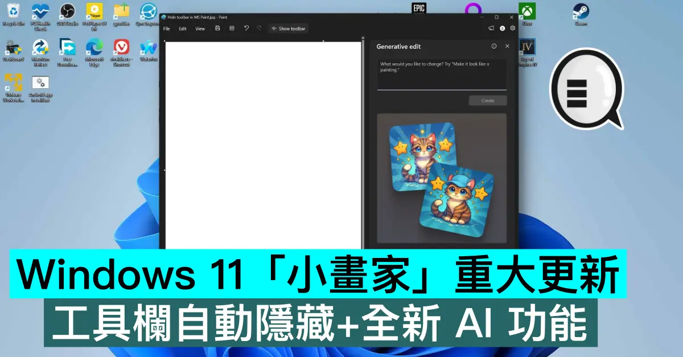Close the Generative edit panel
The height and width of the screenshot is (357, 683).
coord(507,47)
